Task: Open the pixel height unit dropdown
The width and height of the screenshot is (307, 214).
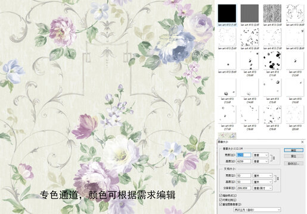Action: 261,161
